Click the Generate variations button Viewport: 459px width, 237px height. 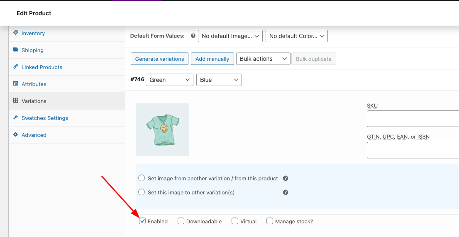point(159,59)
